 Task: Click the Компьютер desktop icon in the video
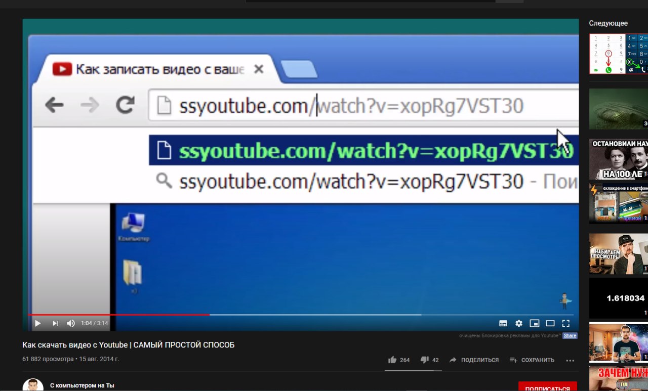pos(133,227)
